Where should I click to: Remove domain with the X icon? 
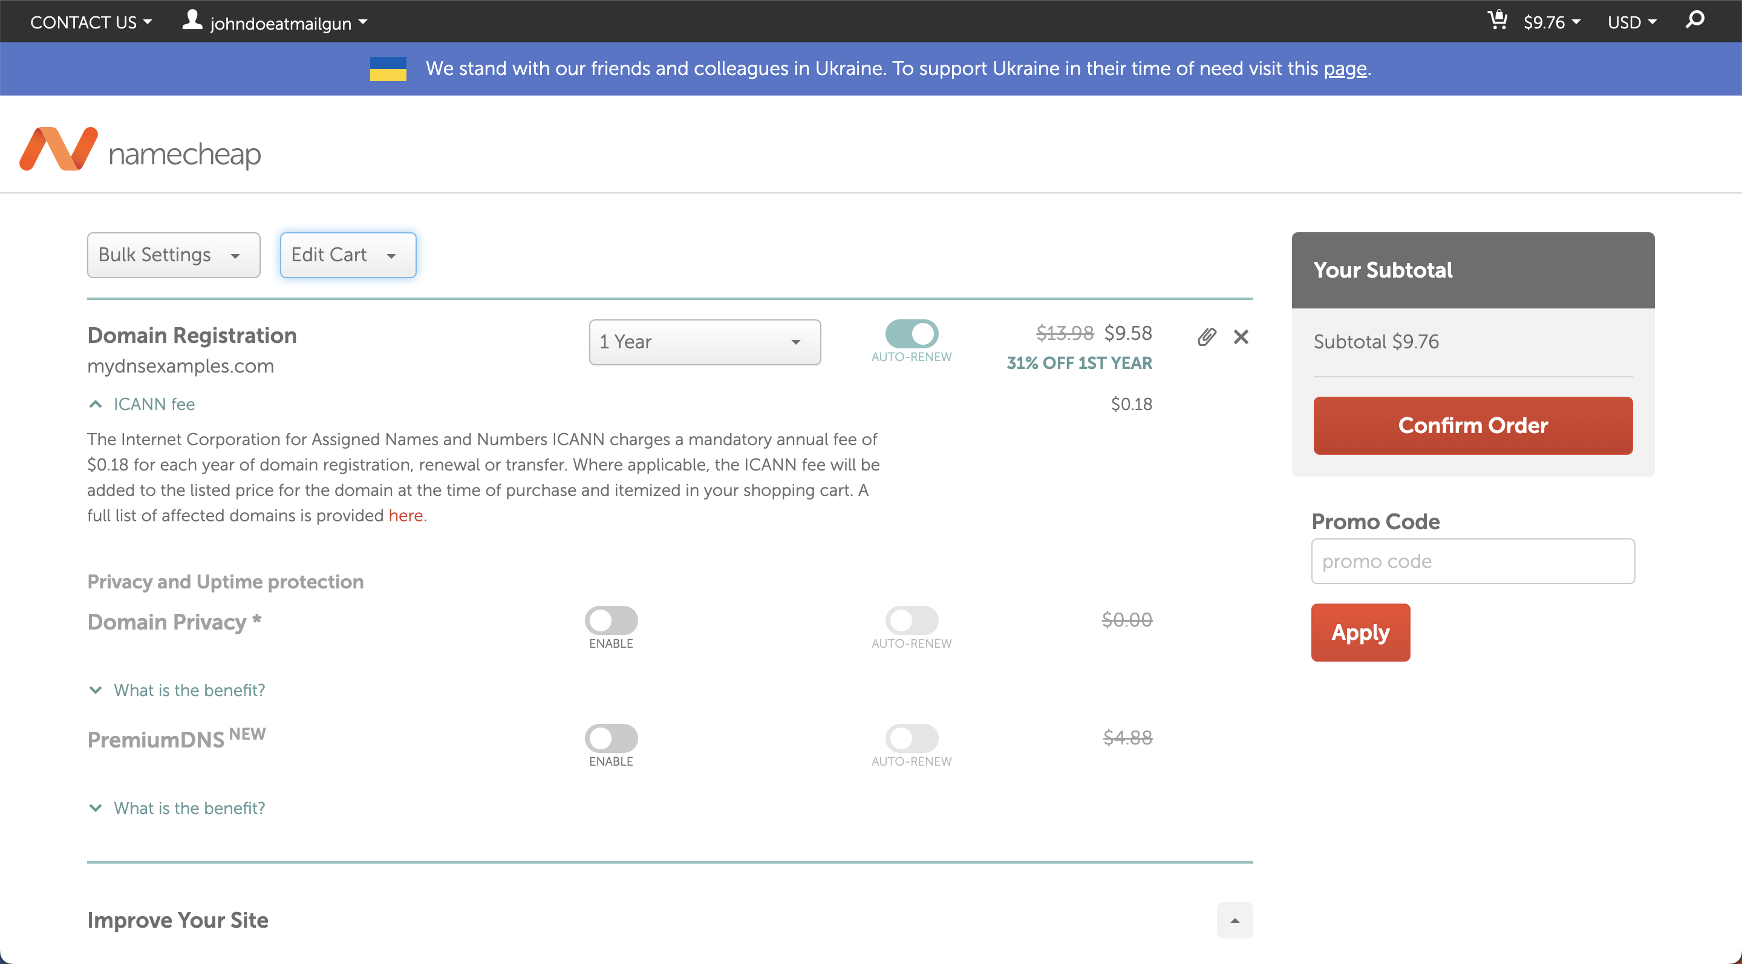click(1241, 337)
